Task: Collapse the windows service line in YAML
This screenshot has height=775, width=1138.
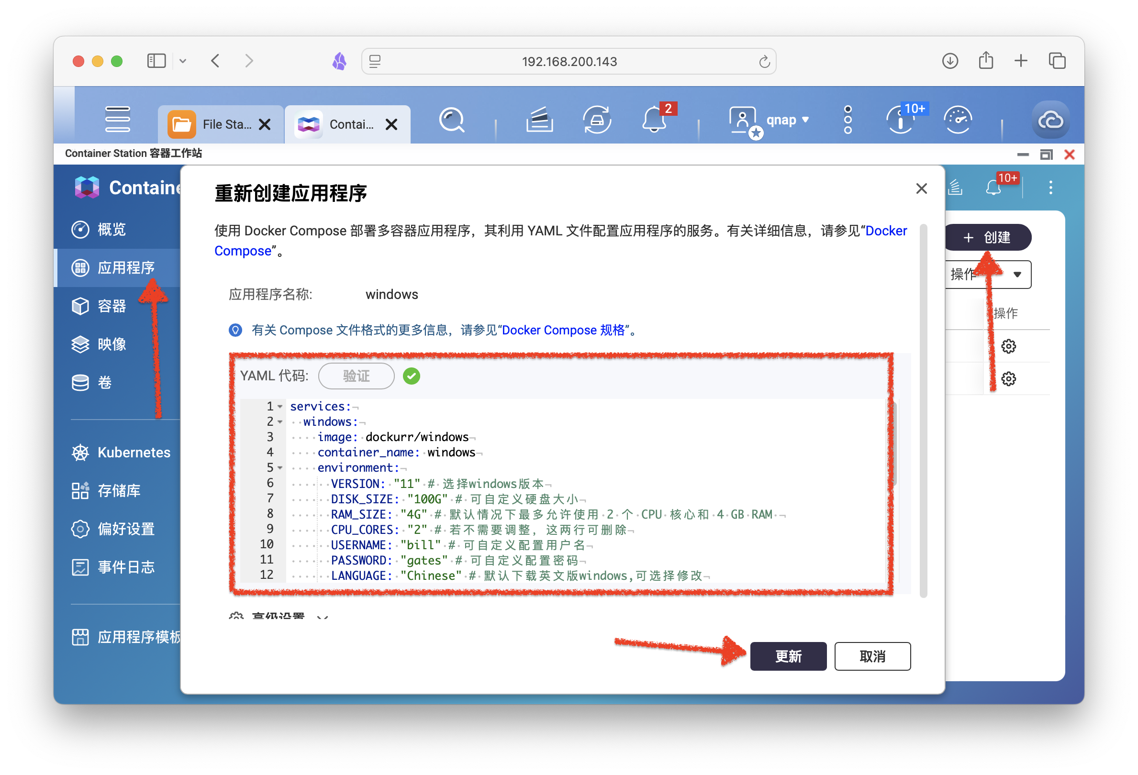Action: [x=279, y=421]
